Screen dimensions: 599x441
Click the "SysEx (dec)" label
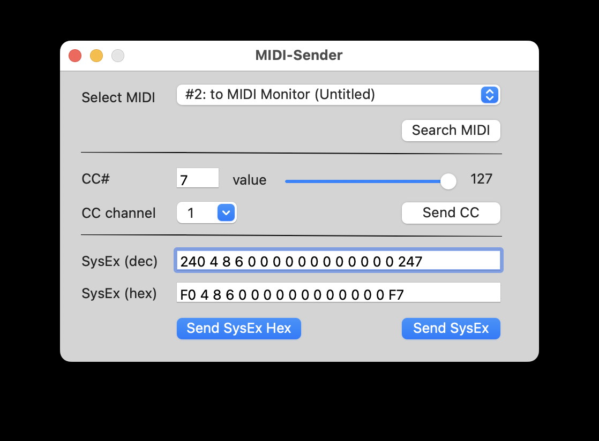(x=119, y=261)
